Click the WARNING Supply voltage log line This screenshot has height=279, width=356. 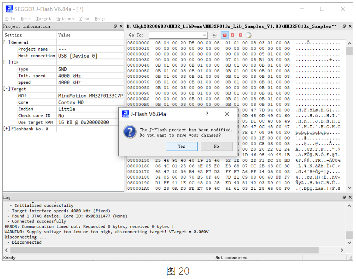click(x=106, y=232)
